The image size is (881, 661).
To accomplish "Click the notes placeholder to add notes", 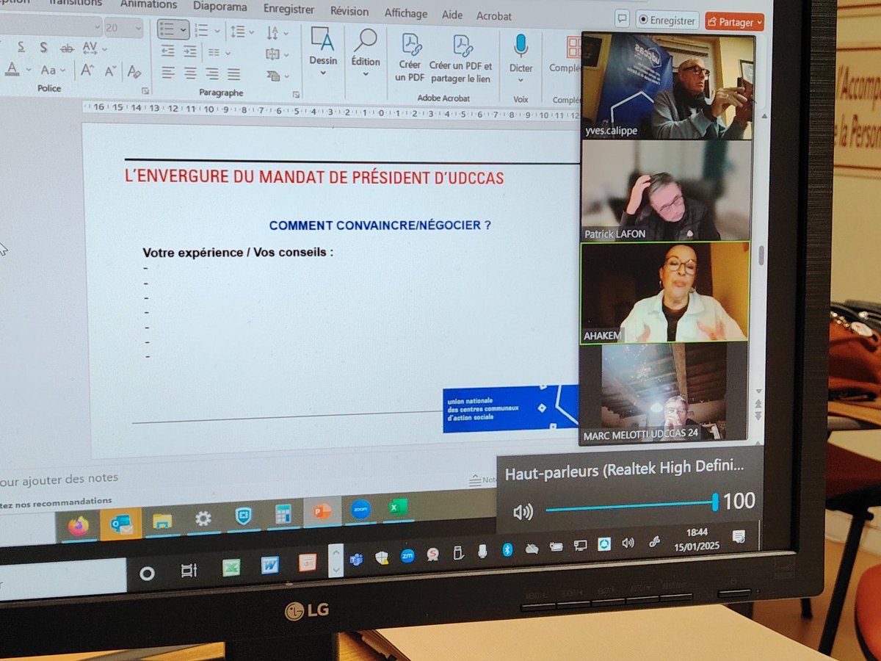I will (59, 479).
